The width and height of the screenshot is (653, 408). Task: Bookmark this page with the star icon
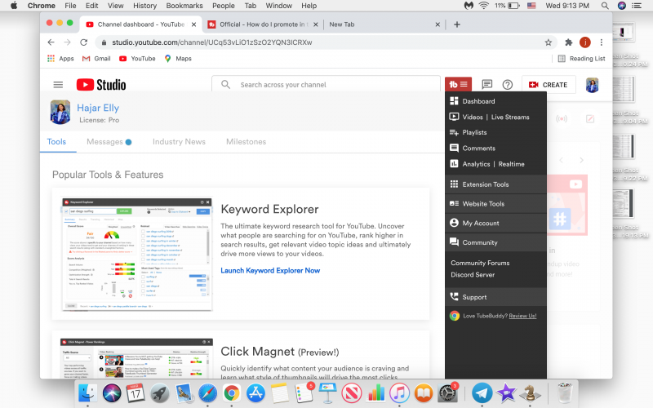549,42
